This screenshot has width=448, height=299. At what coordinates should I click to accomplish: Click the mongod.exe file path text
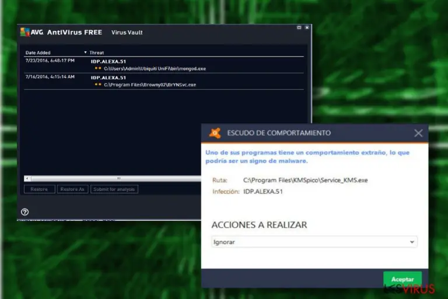coord(155,69)
